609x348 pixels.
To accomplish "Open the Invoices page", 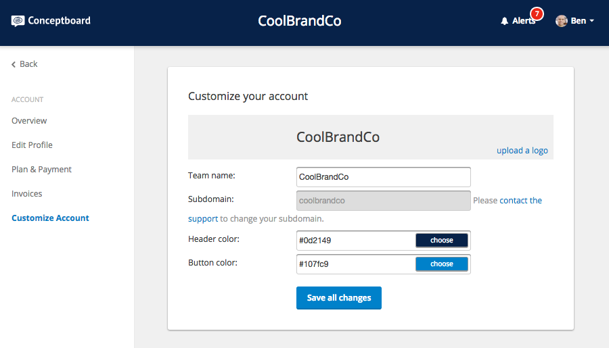I will 27,193.
